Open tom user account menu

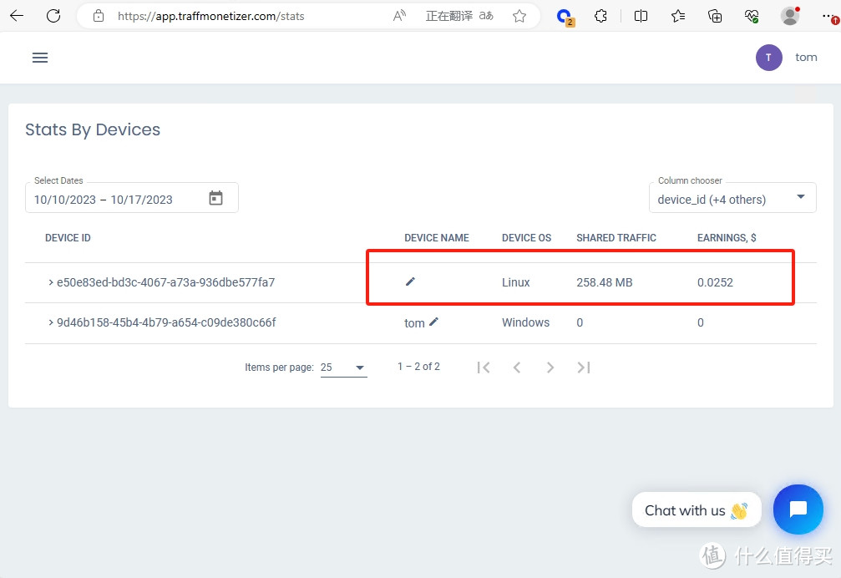786,58
